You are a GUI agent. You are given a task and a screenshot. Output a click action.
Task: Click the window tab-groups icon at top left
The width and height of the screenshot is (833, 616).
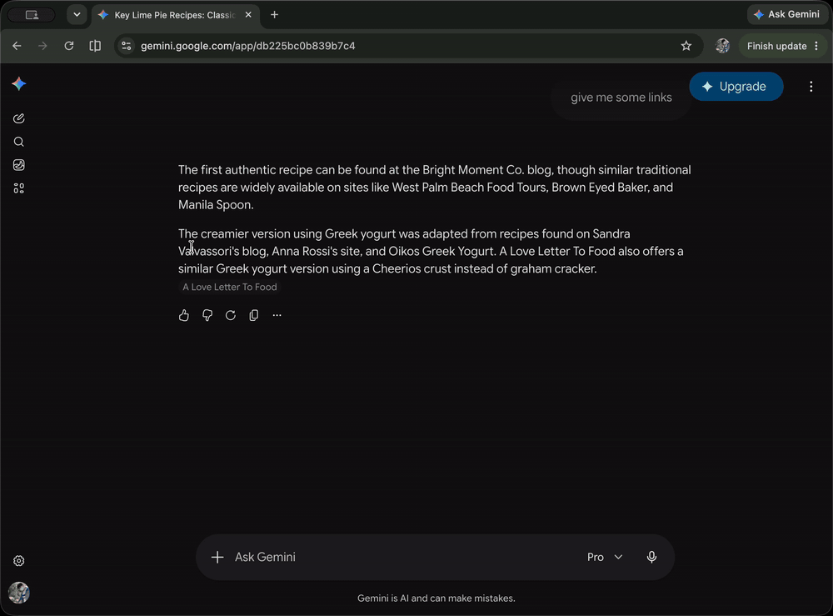(x=32, y=15)
